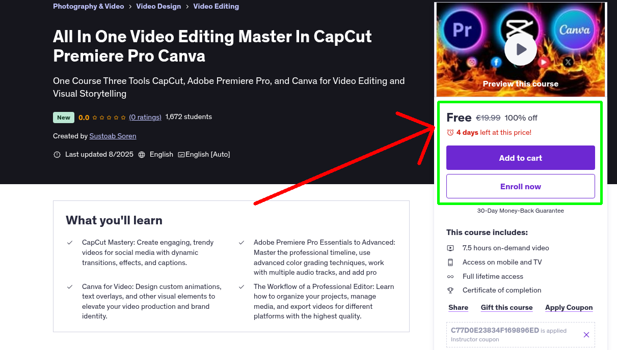
Task: Click the checkmark beside Canva for Video
Action: coord(70,287)
